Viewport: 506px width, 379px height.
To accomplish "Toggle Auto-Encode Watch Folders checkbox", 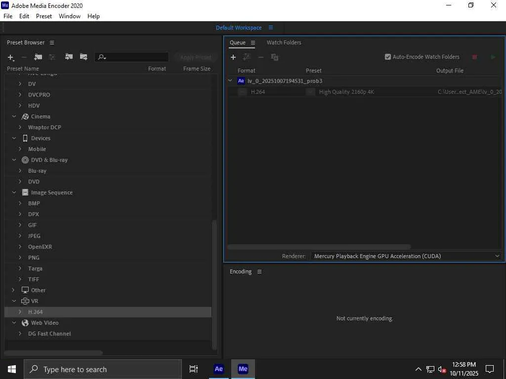I will tap(388, 57).
